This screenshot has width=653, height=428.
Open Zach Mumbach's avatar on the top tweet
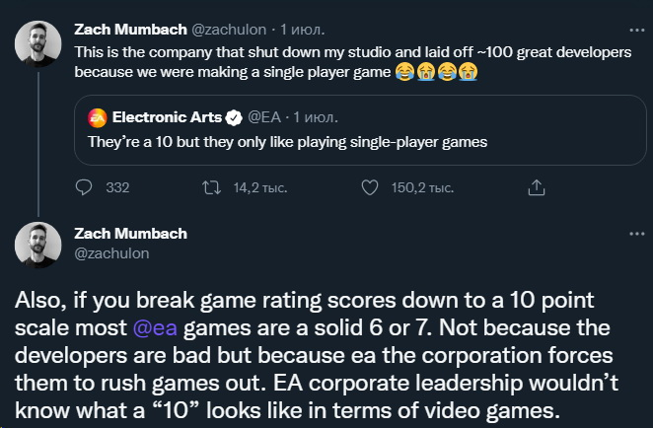38,44
